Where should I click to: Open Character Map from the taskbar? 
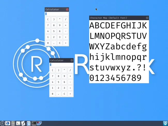(x=18, y=123)
